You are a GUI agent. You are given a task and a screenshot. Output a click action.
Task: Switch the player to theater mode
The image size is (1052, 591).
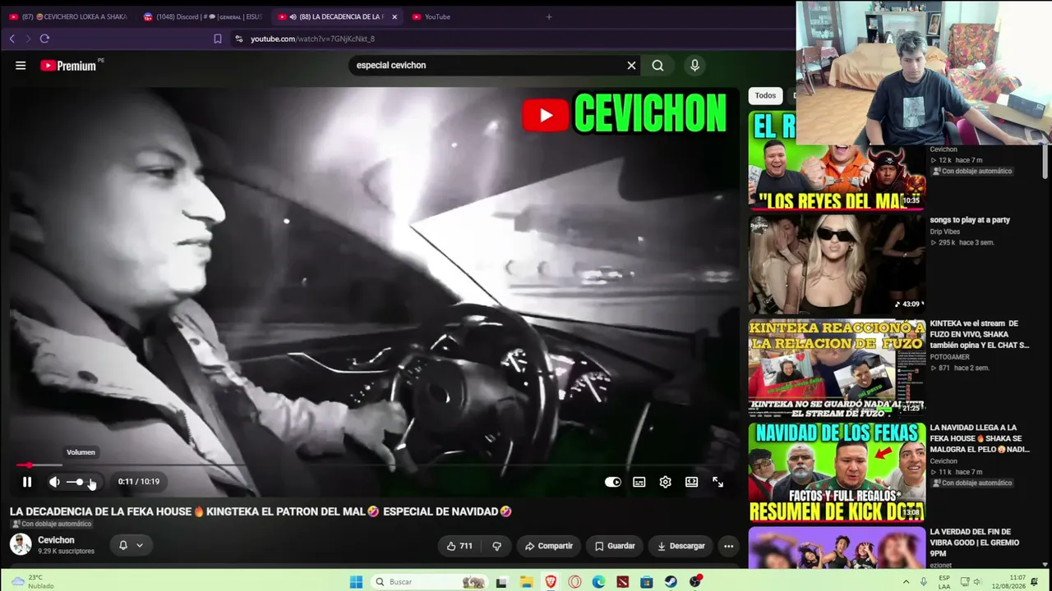point(691,482)
